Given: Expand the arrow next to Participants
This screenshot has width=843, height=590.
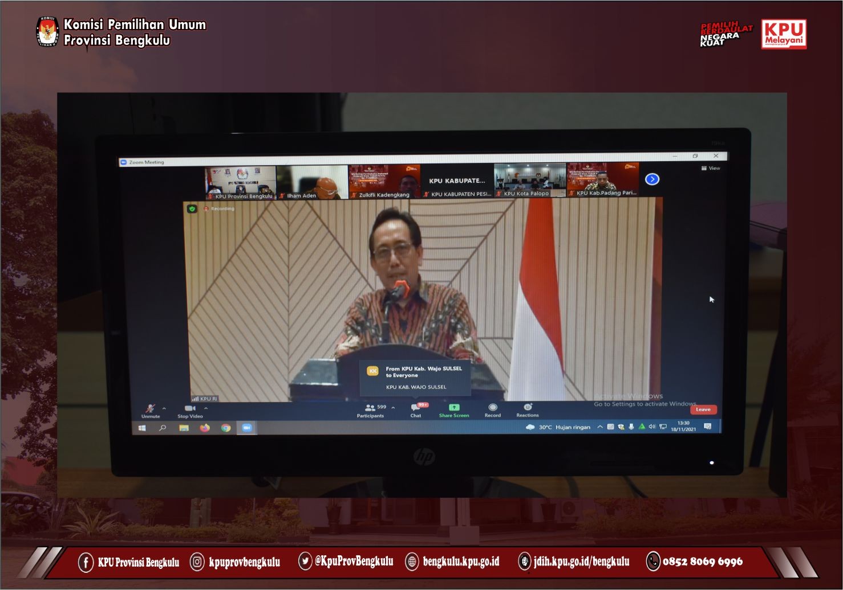Looking at the screenshot, I should pyautogui.click(x=393, y=408).
